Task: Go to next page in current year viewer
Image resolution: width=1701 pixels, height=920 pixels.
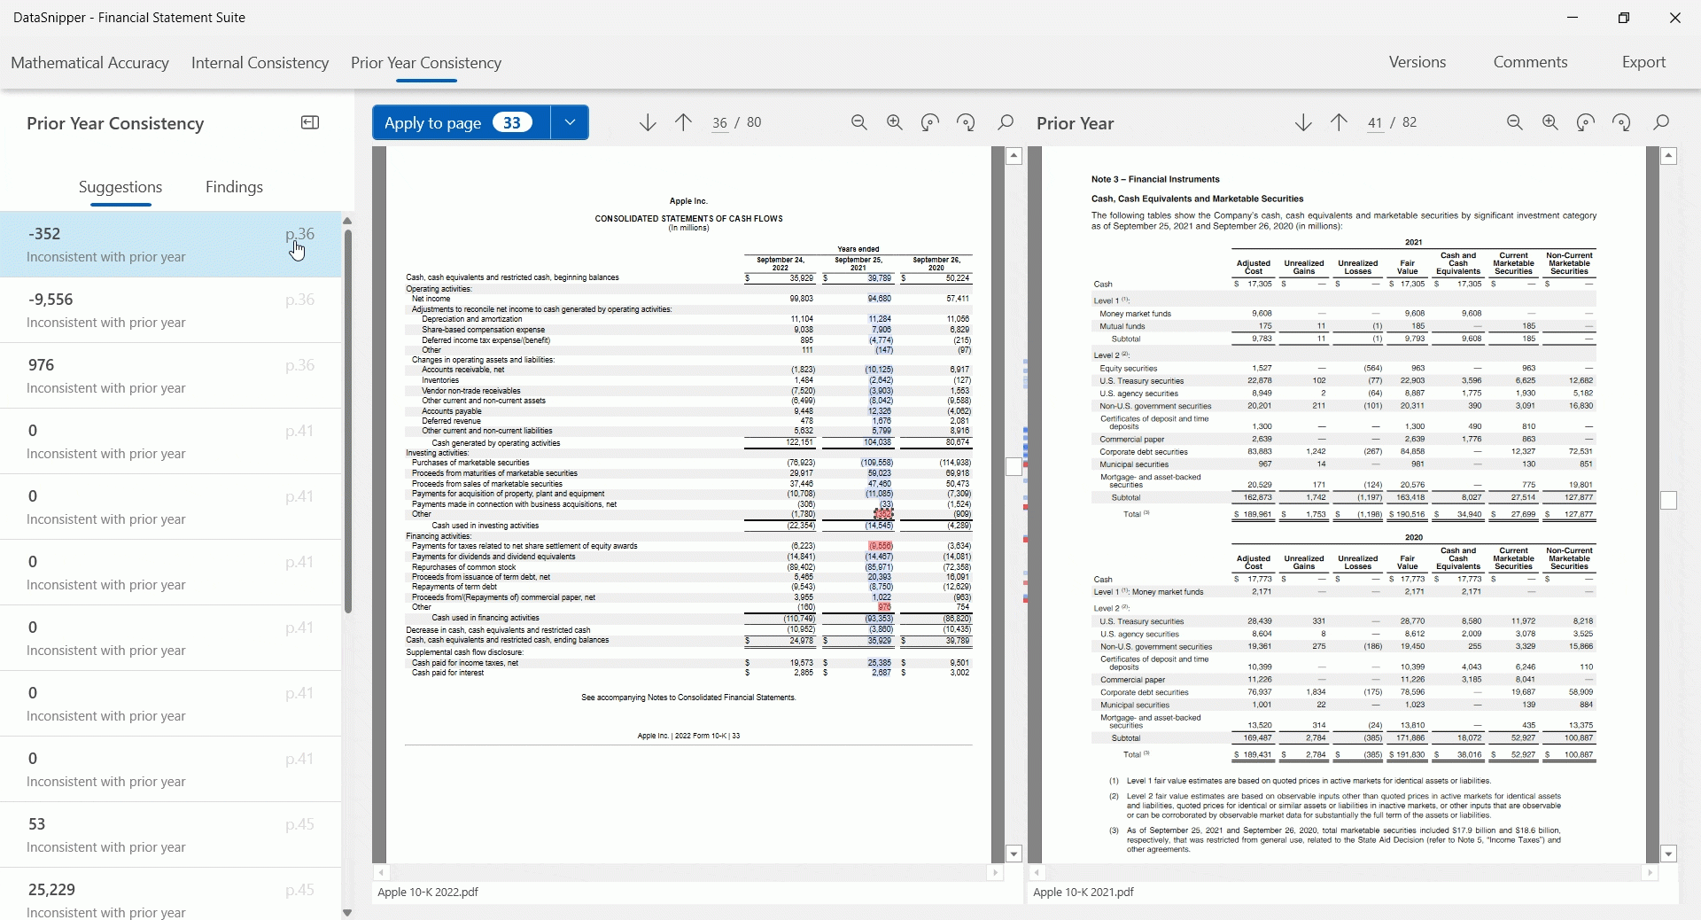Action: (x=648, y=122)
